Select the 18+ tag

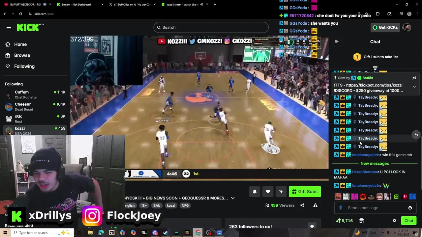144,205
